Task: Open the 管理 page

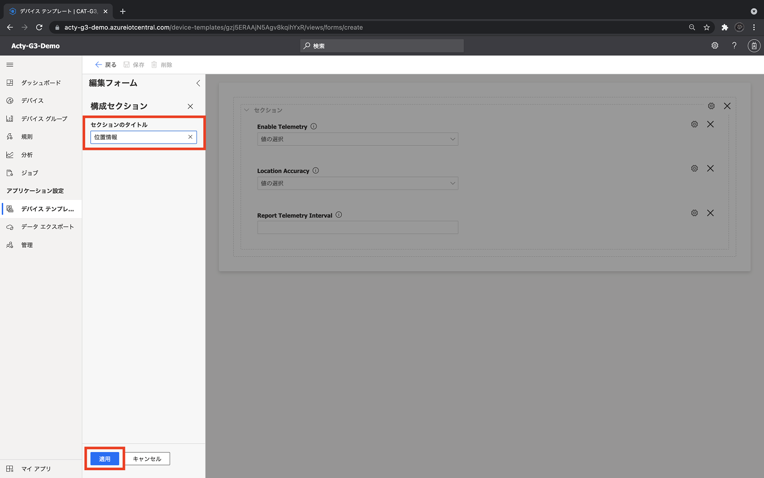Action: [41, 245]
